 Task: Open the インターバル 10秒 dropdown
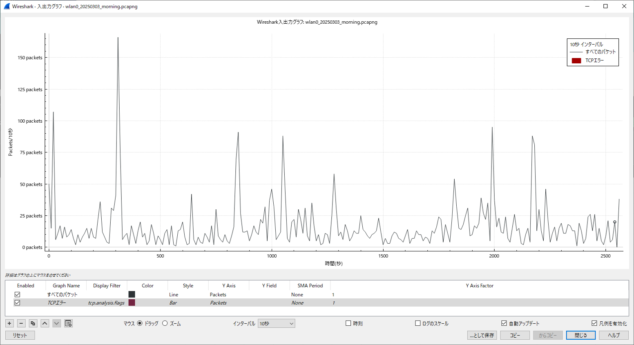point(277,323)
